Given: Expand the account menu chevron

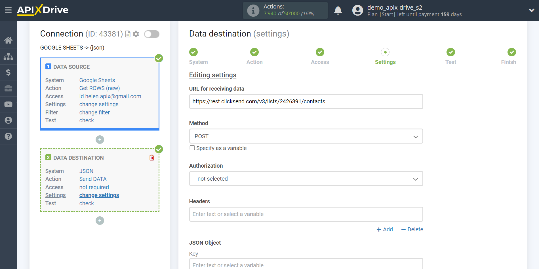Looking at the screenshot, I should (531, 10).
